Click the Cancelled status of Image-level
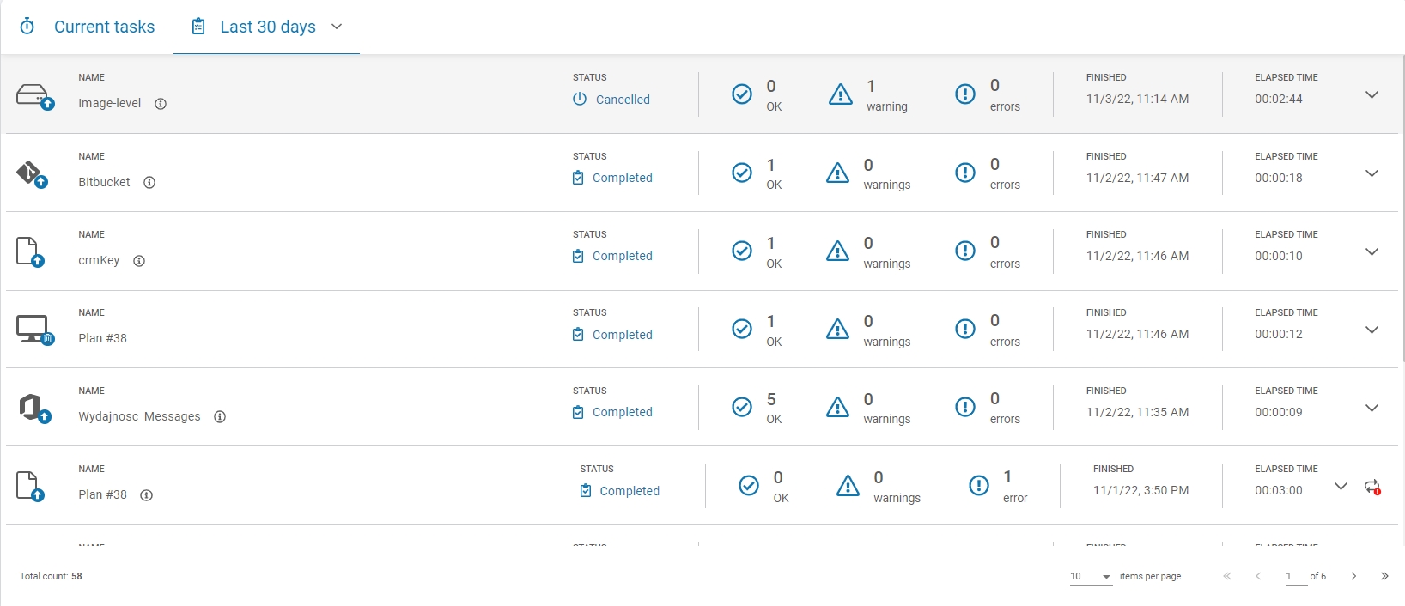This screenshot has height=606, width=1405. (x=611, y=100)
